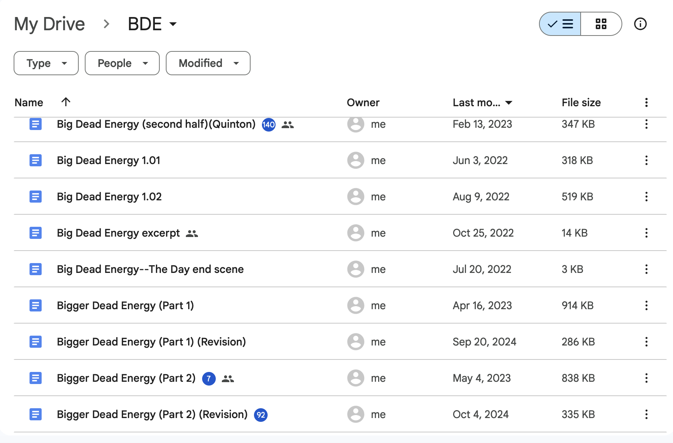Click the 7 badge on Bigger Dead Energy (Part 2)
The image size is (673, 443).
click(209, 379)
